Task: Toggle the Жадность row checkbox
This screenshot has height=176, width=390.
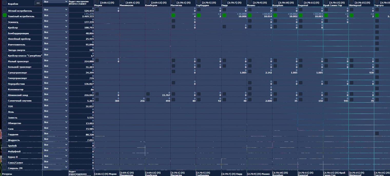Action: (5, 139)
